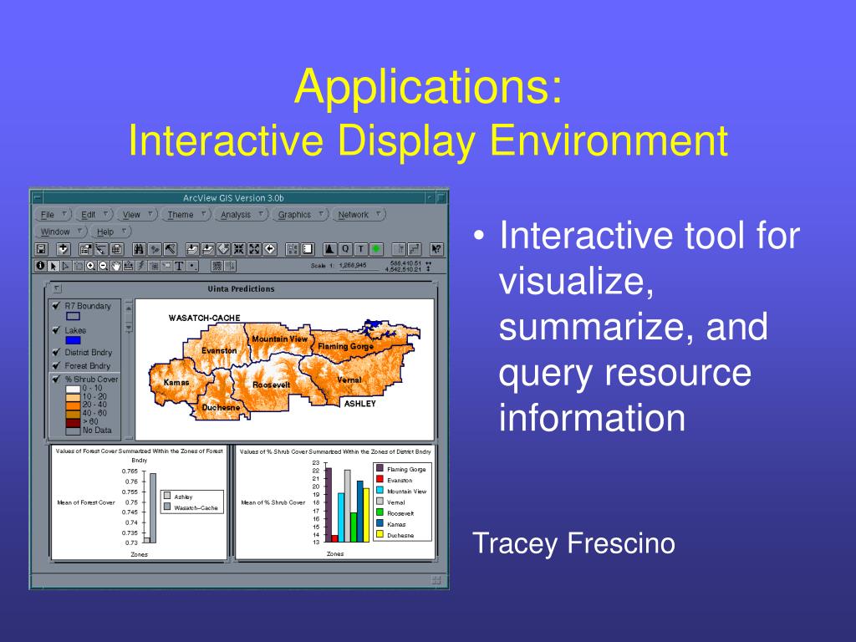The width and height of the screenshot is (856, 642).
Task: Click the histogram toolbar icon
Action: tap(329, 249)
